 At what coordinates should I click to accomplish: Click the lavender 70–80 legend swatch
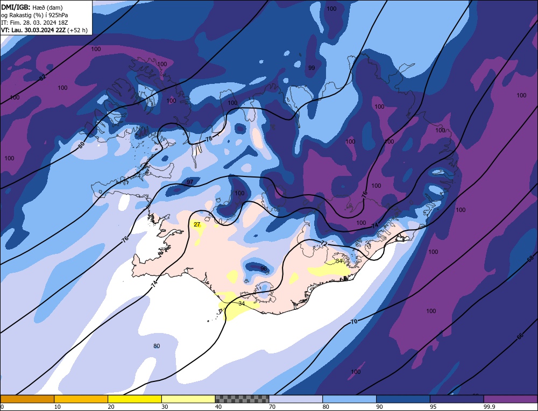296,399
